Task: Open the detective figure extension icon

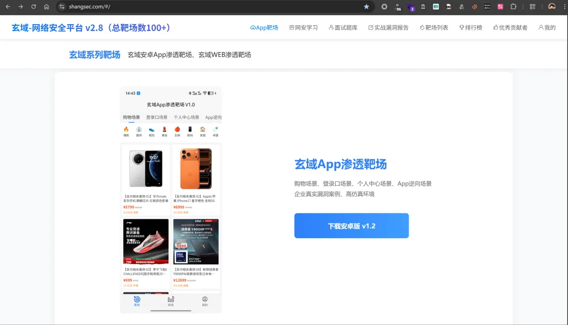Action: pyautogui.click(x=462, y=6)
